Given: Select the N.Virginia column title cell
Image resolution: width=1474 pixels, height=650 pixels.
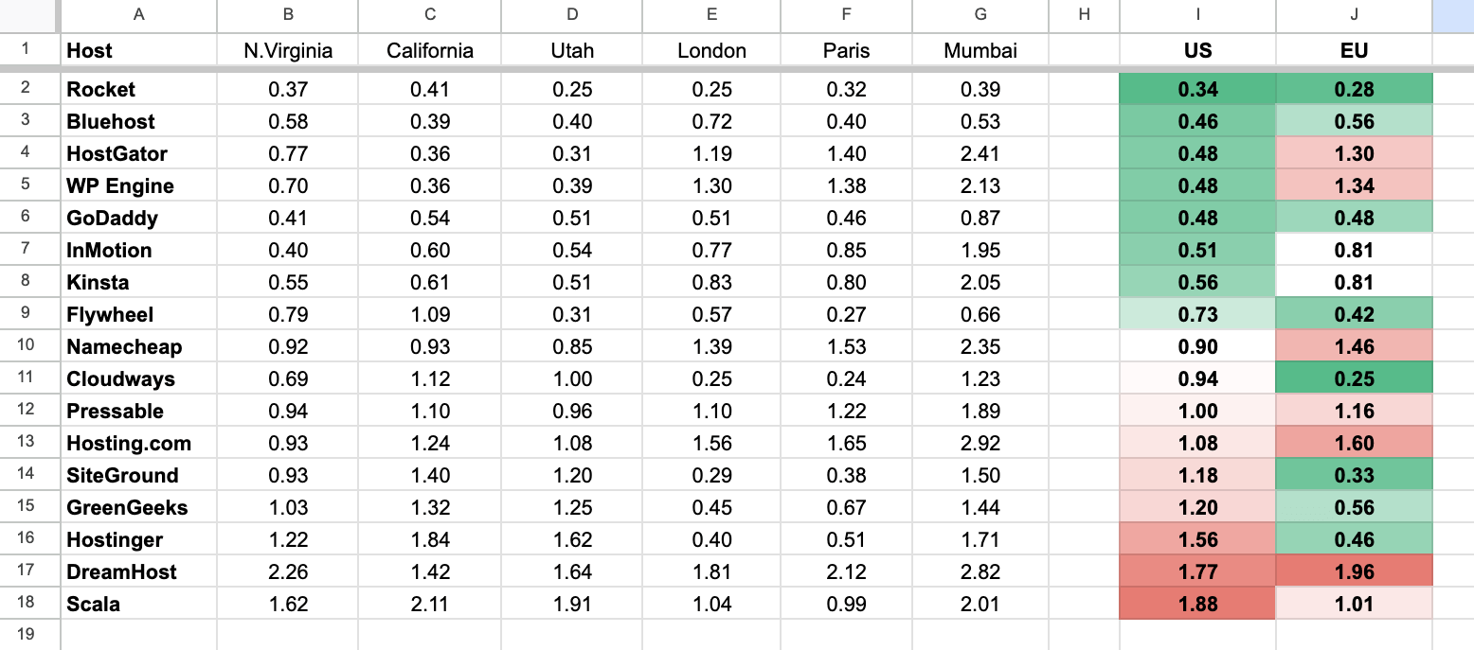Looking at the screenshot, I should (x=288, y=51).
